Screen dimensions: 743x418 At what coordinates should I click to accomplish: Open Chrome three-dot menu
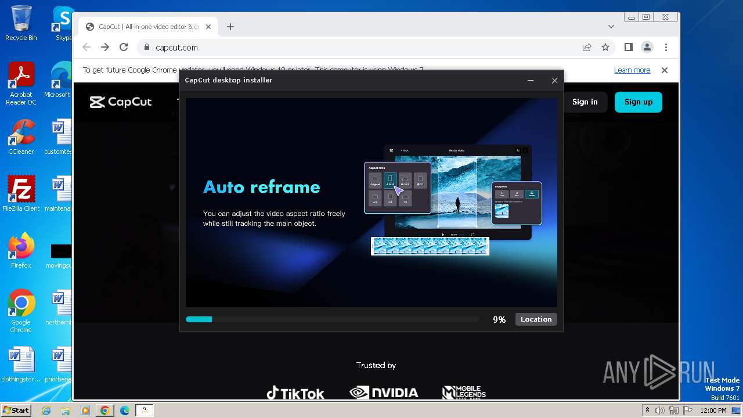(666, 47)
